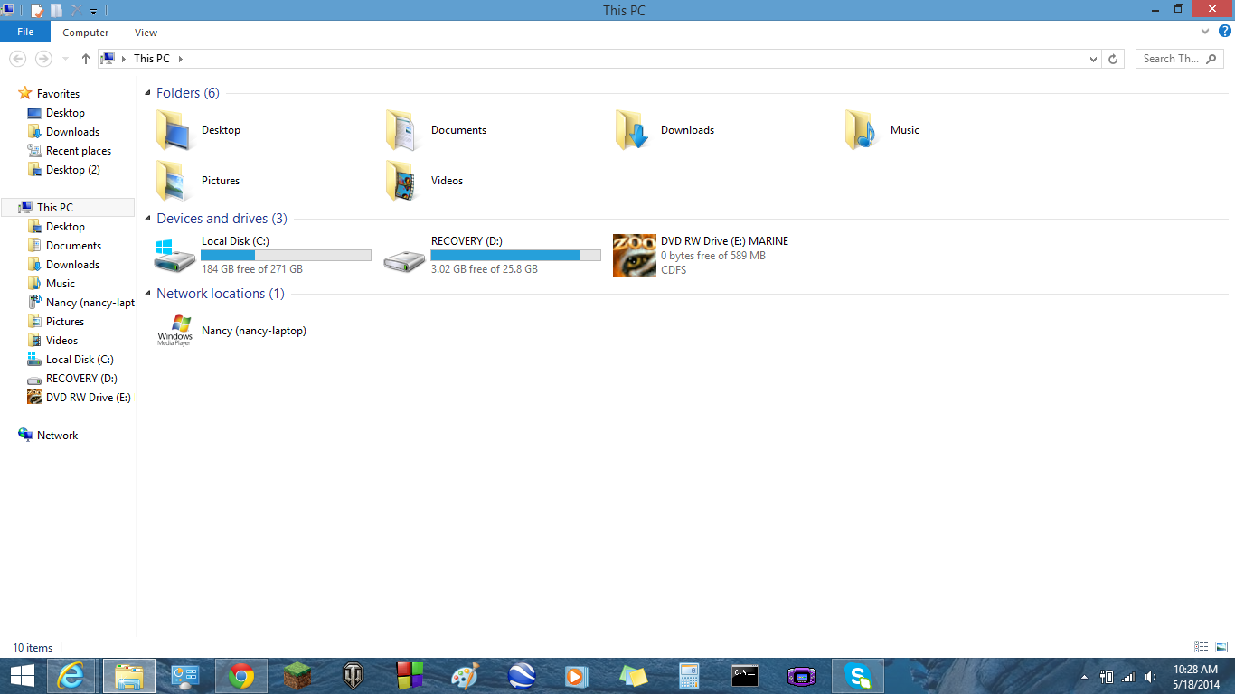Select Recent places in Favorites
Image resolution: width=1235 pixels, height=694 pixels.
(x=79, y=151)
